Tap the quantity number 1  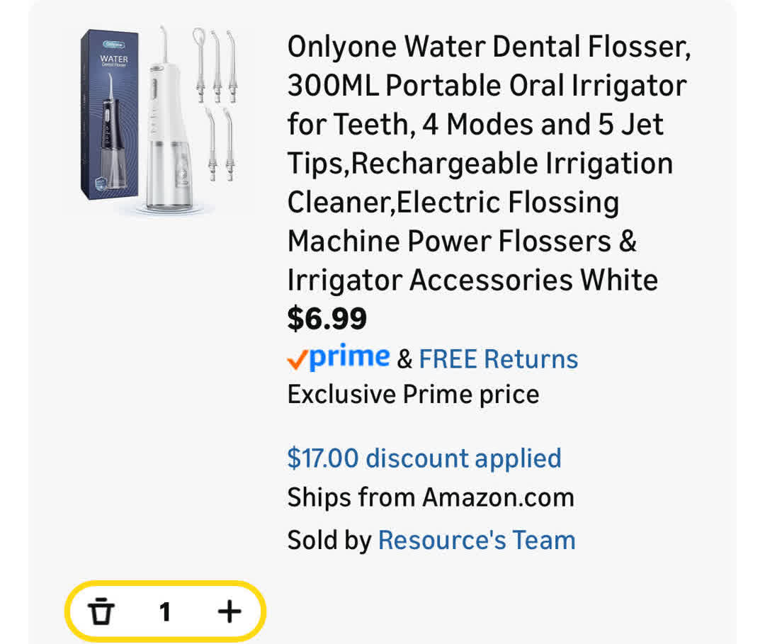165,611
